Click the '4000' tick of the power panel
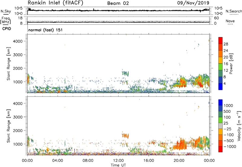The image size is (242, 167). 18,41
